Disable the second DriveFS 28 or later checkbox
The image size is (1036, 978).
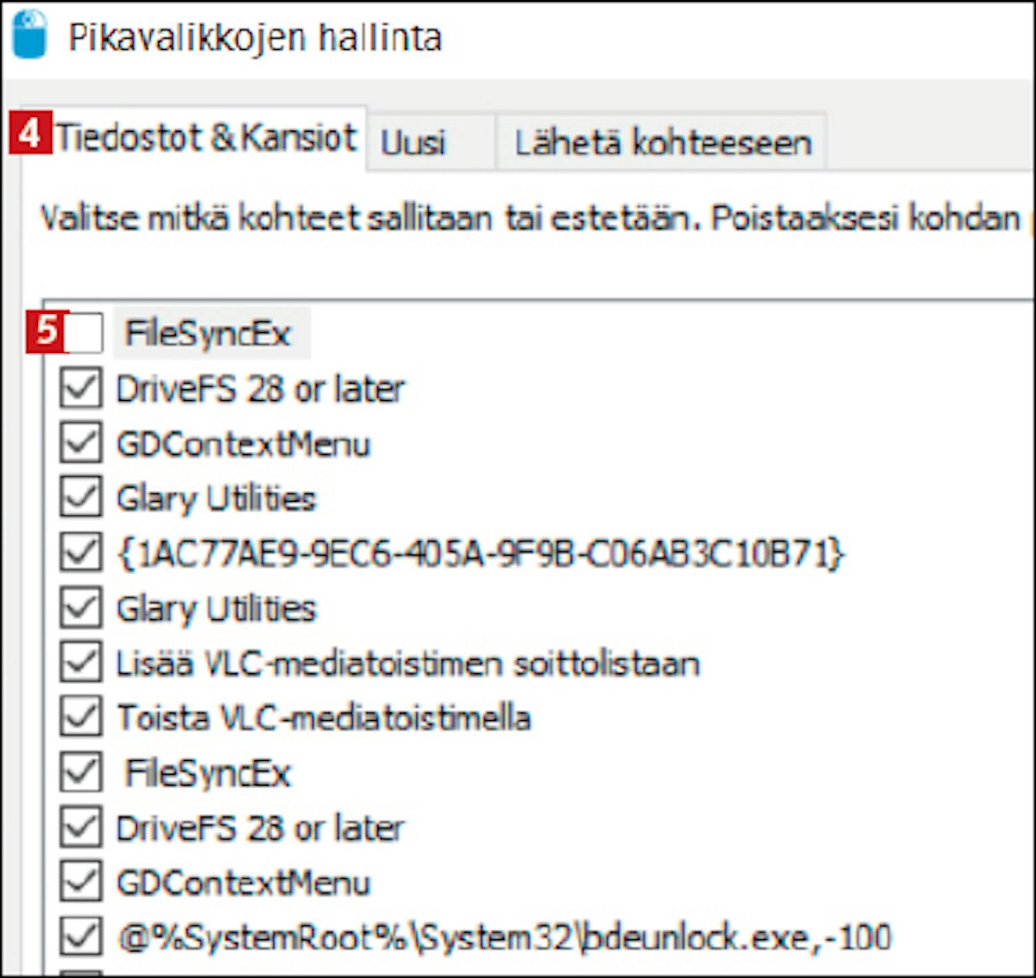(x=80, y=827)
